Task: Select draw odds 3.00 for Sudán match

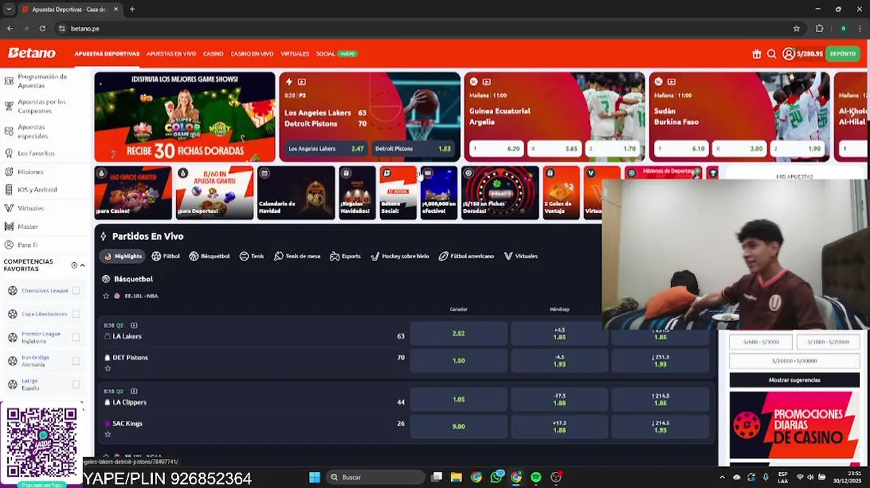Action: tap(739, 148)
